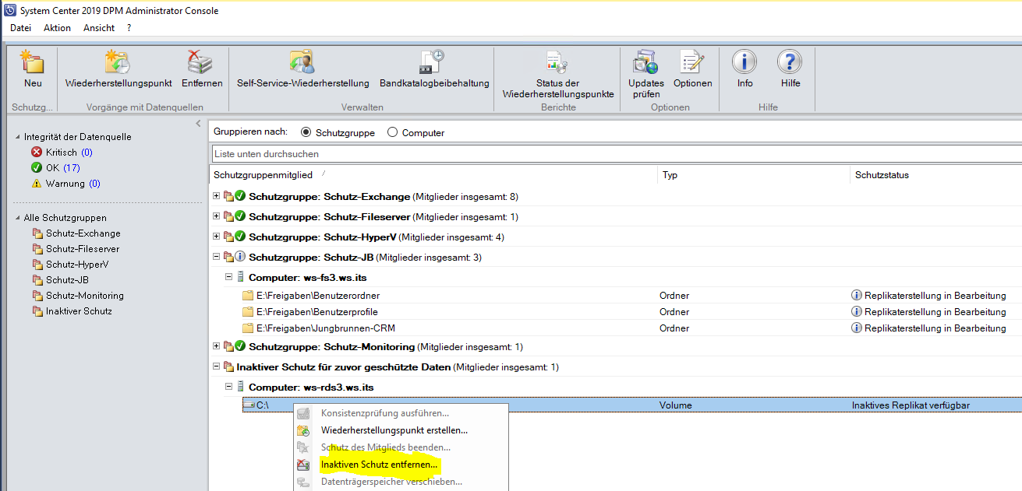Collapse Alle Schutzgruppen section
The height and width of the screenshot is (491, 1022).
[x=17, y=218]
